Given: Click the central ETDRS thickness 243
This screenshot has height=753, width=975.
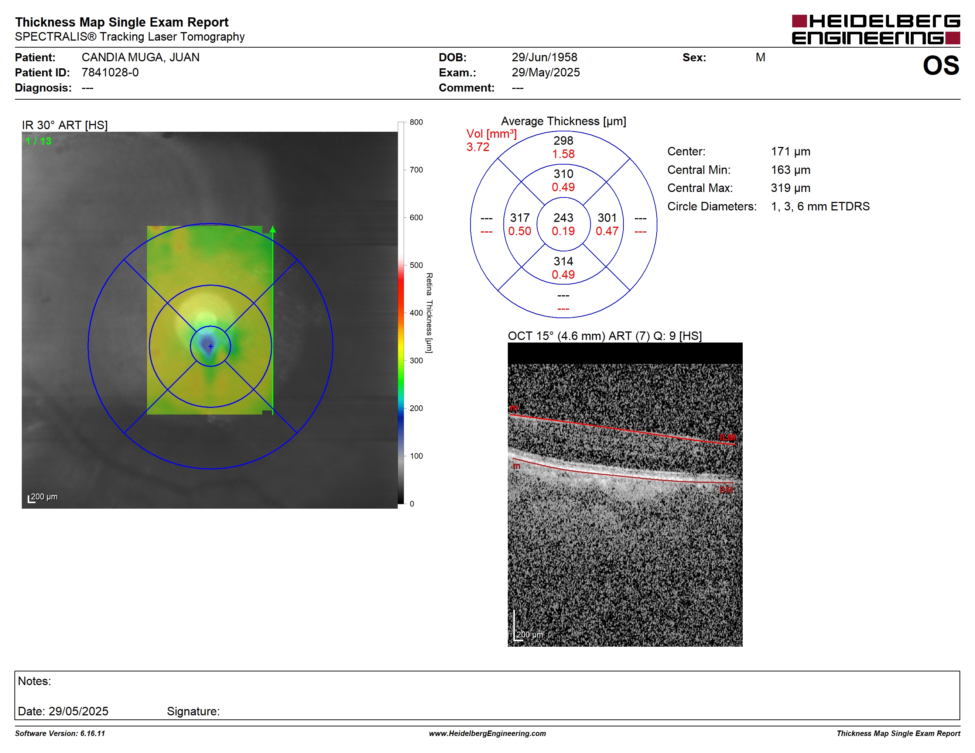Looking at the screenshot, I should pos(563,218).
